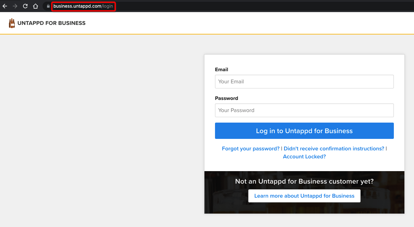This screenshot has height=227, width=414.
Task: Reload the page with the refresh icon
Action: pyautogui.click(x=25, y=6)
